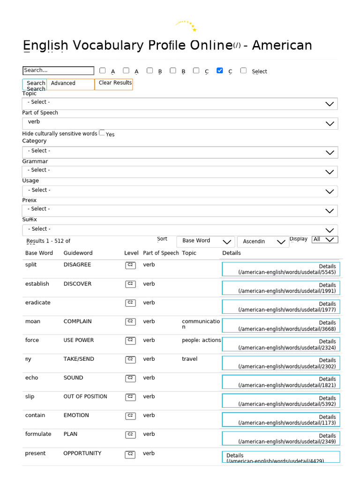Tick the Select all levels checkbox
Image resolution: width=360 pixels, height=481 pixels.
pyautogui.click(x=243, y=70)
